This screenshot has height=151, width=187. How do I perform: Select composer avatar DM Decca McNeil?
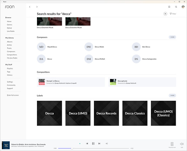[89, 59]
